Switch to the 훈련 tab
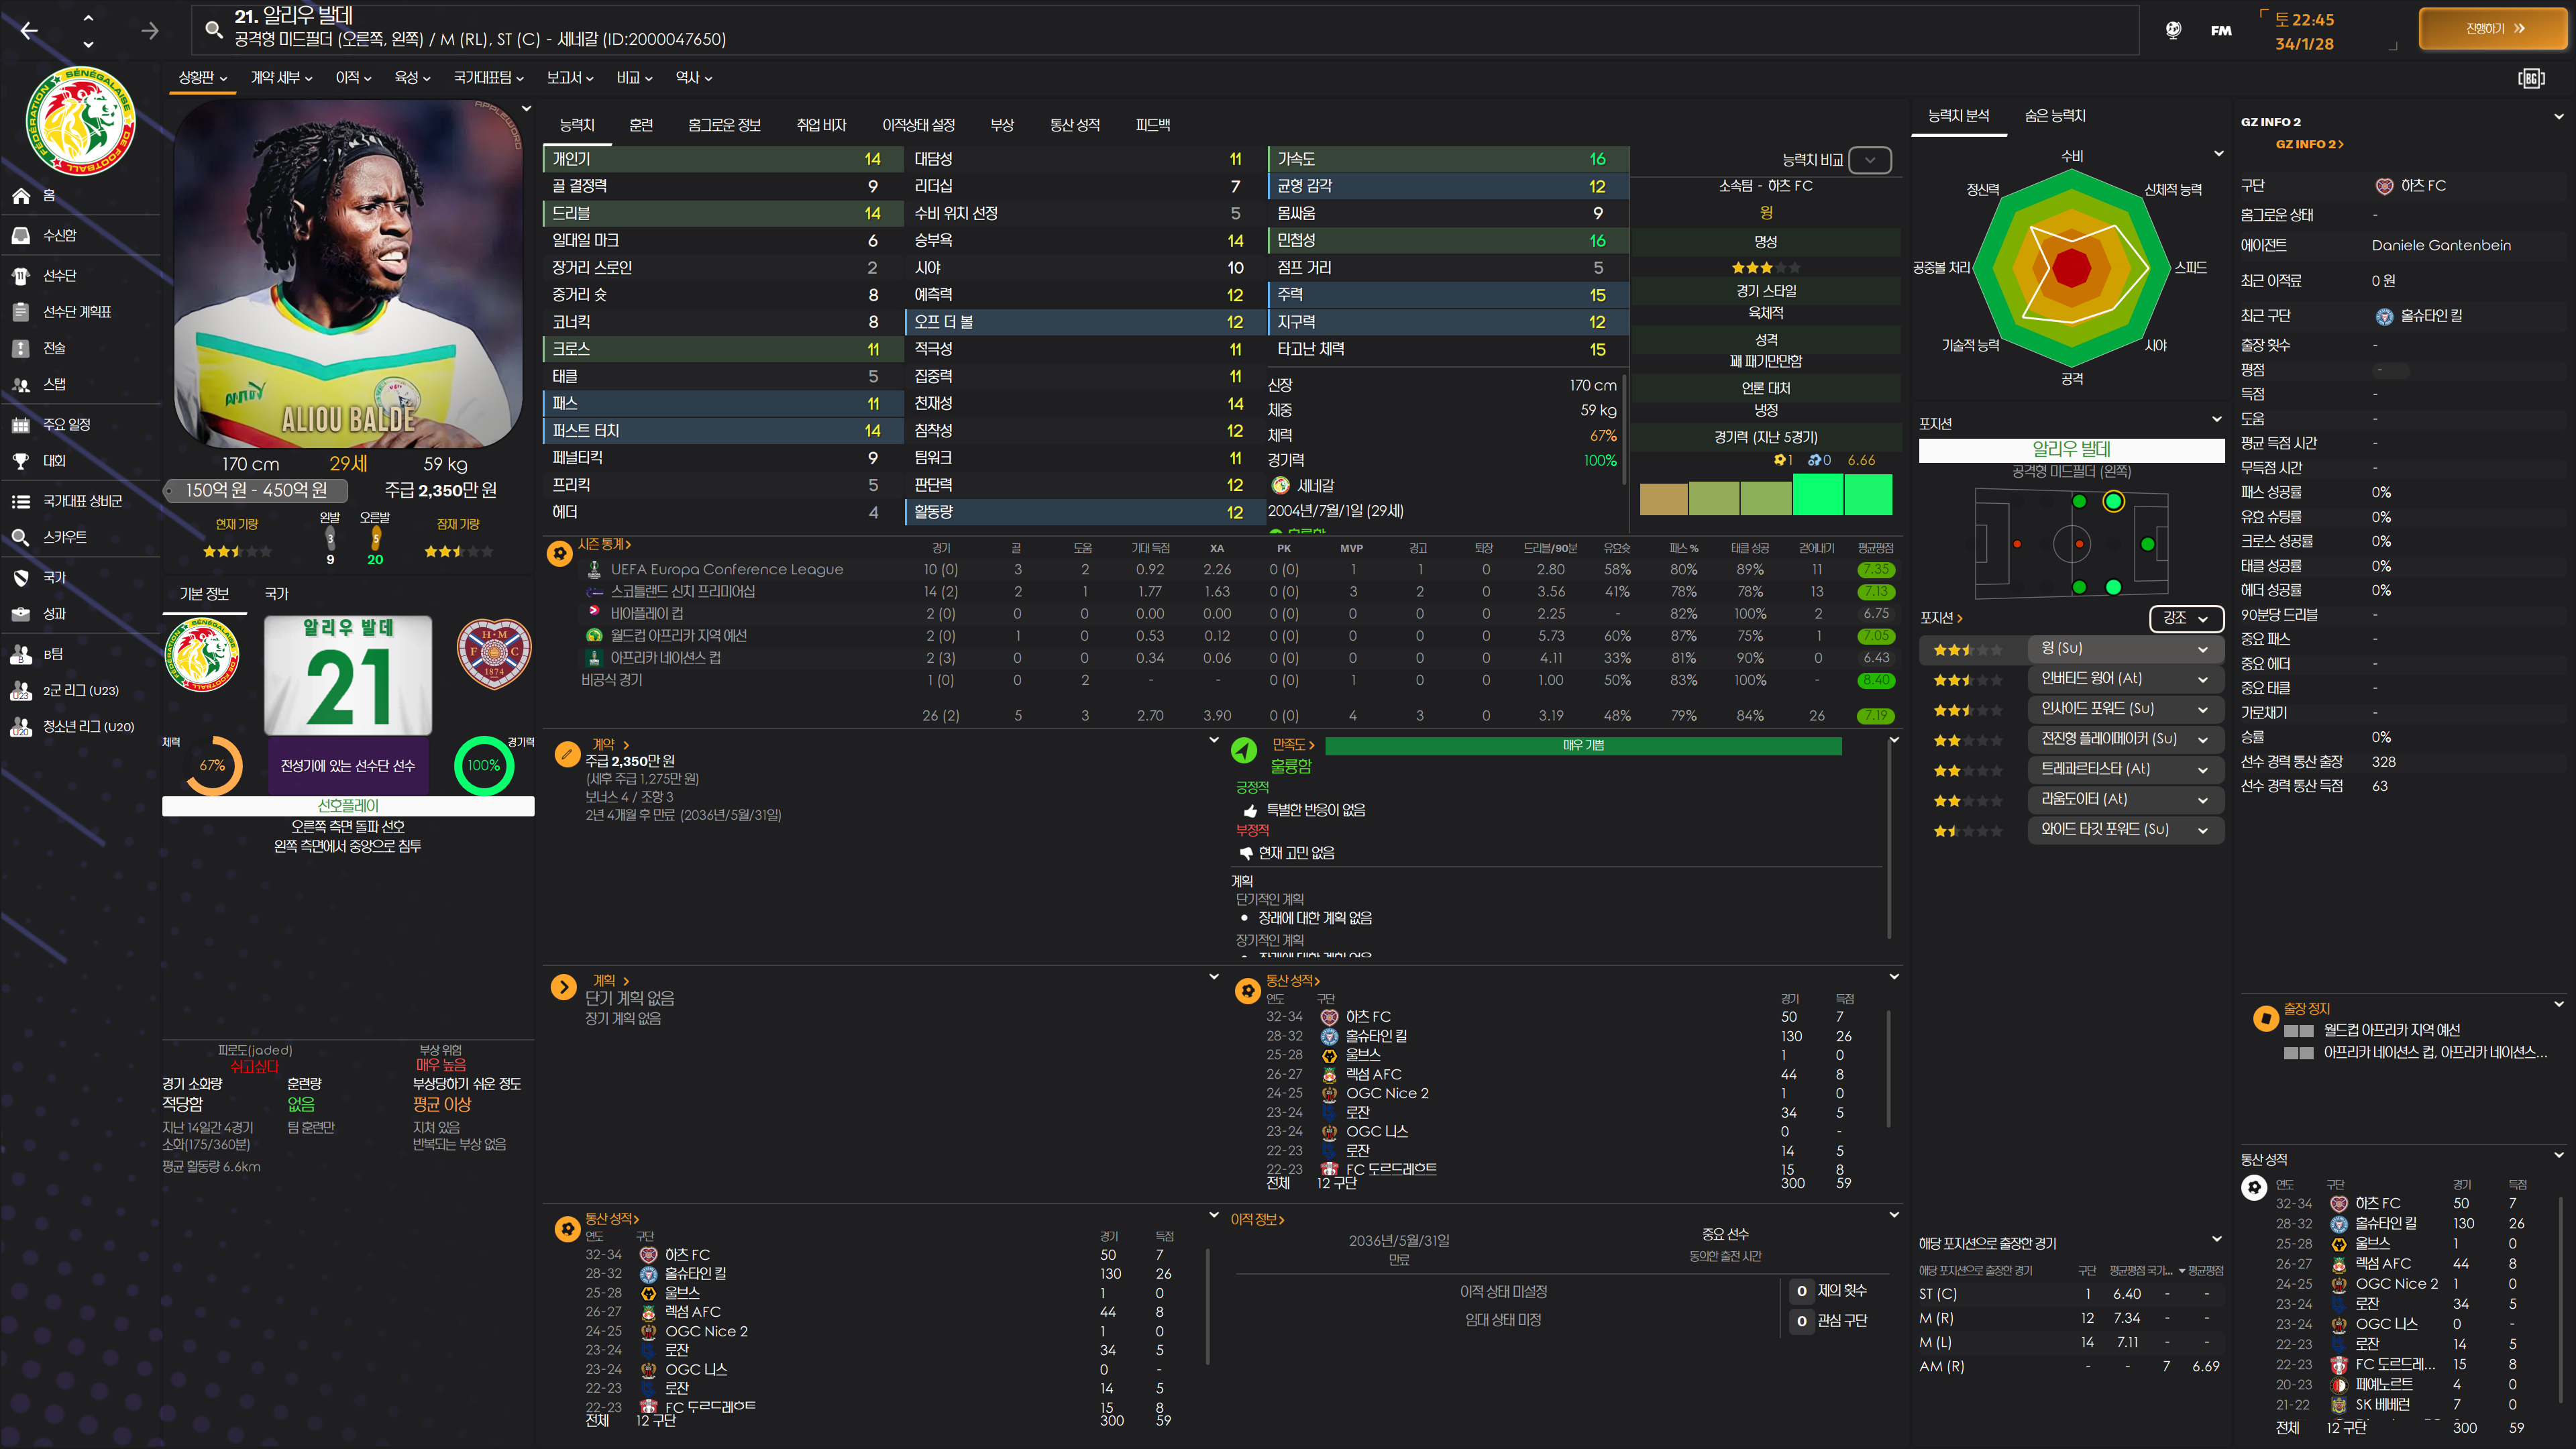The width and height of the screenshot is (2576, 1449). 641,125
